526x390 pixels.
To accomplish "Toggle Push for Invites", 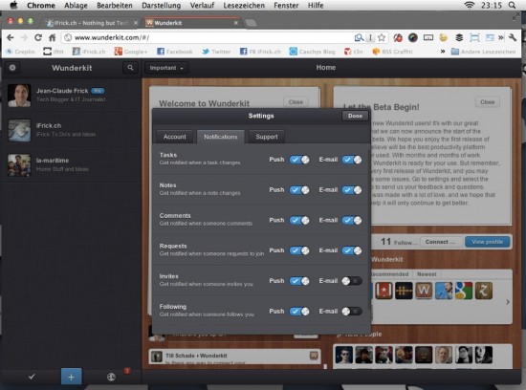I will click(299, 281).
